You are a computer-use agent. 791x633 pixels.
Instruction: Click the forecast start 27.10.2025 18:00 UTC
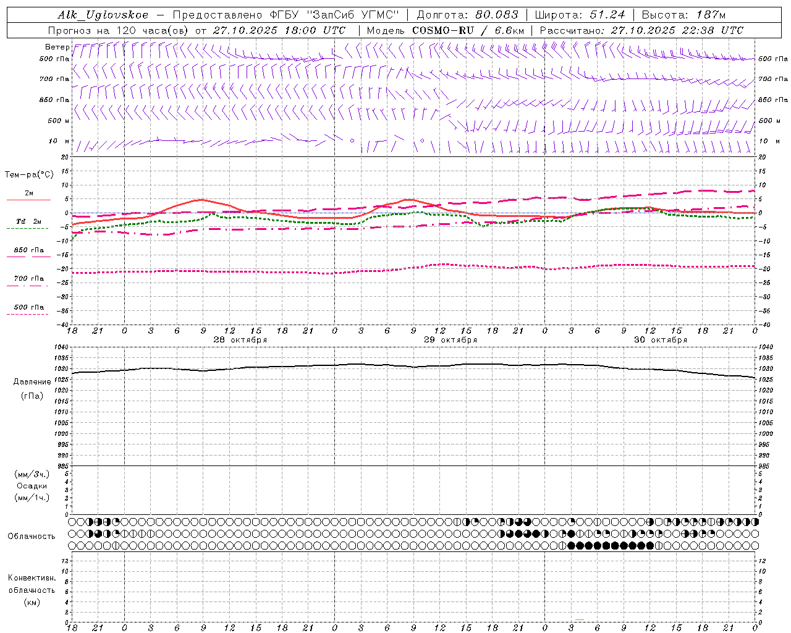coord(279,30)
